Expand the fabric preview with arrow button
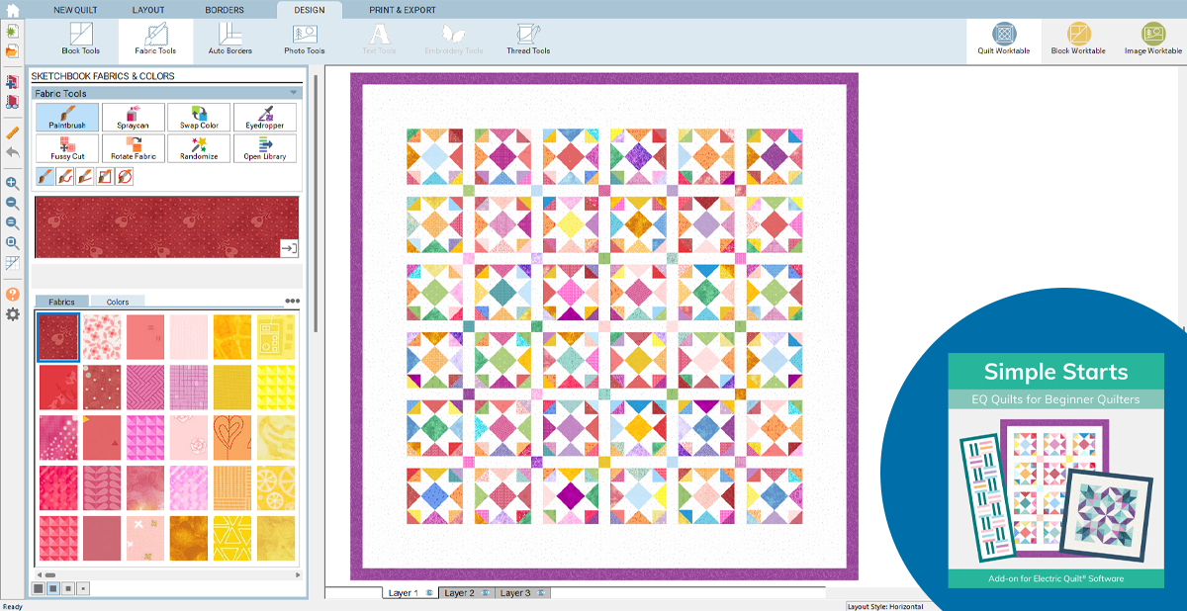1187x611 pixels. [x=289, y=248]
